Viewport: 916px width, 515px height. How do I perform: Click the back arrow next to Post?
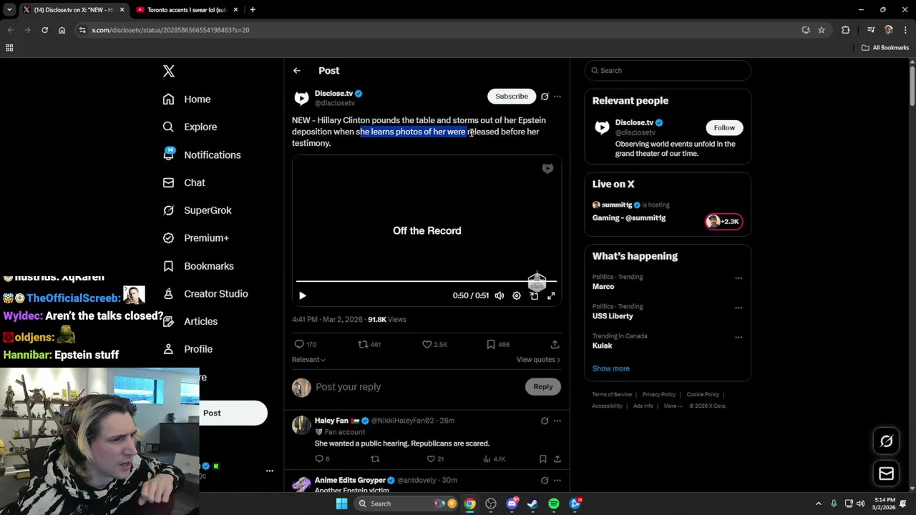click(x=297, y=71)
